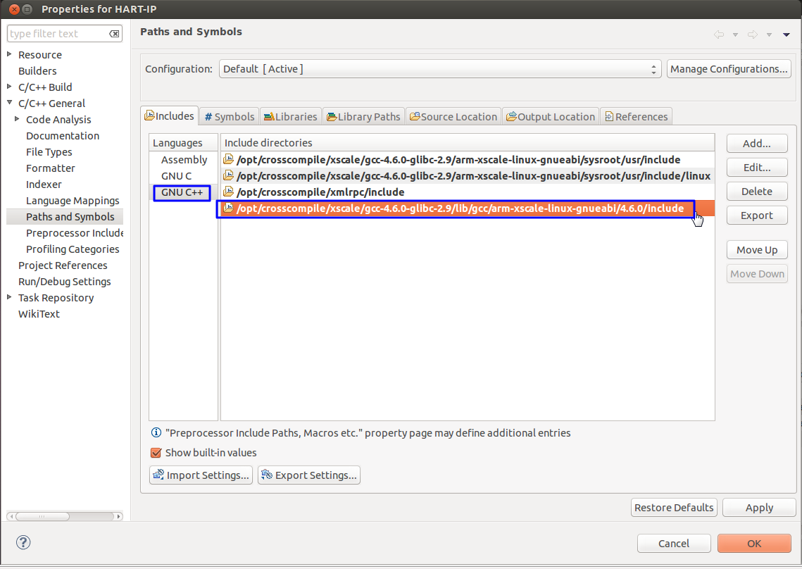Click the Apply button

click(759, 507)
